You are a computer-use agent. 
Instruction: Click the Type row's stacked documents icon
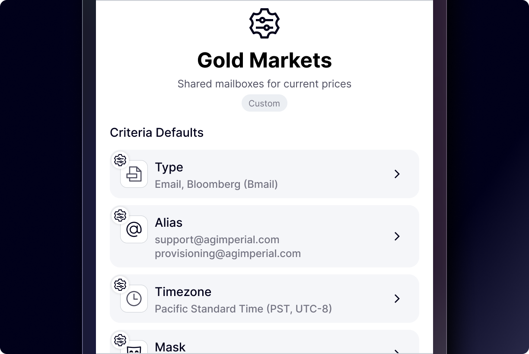[134, 174]
